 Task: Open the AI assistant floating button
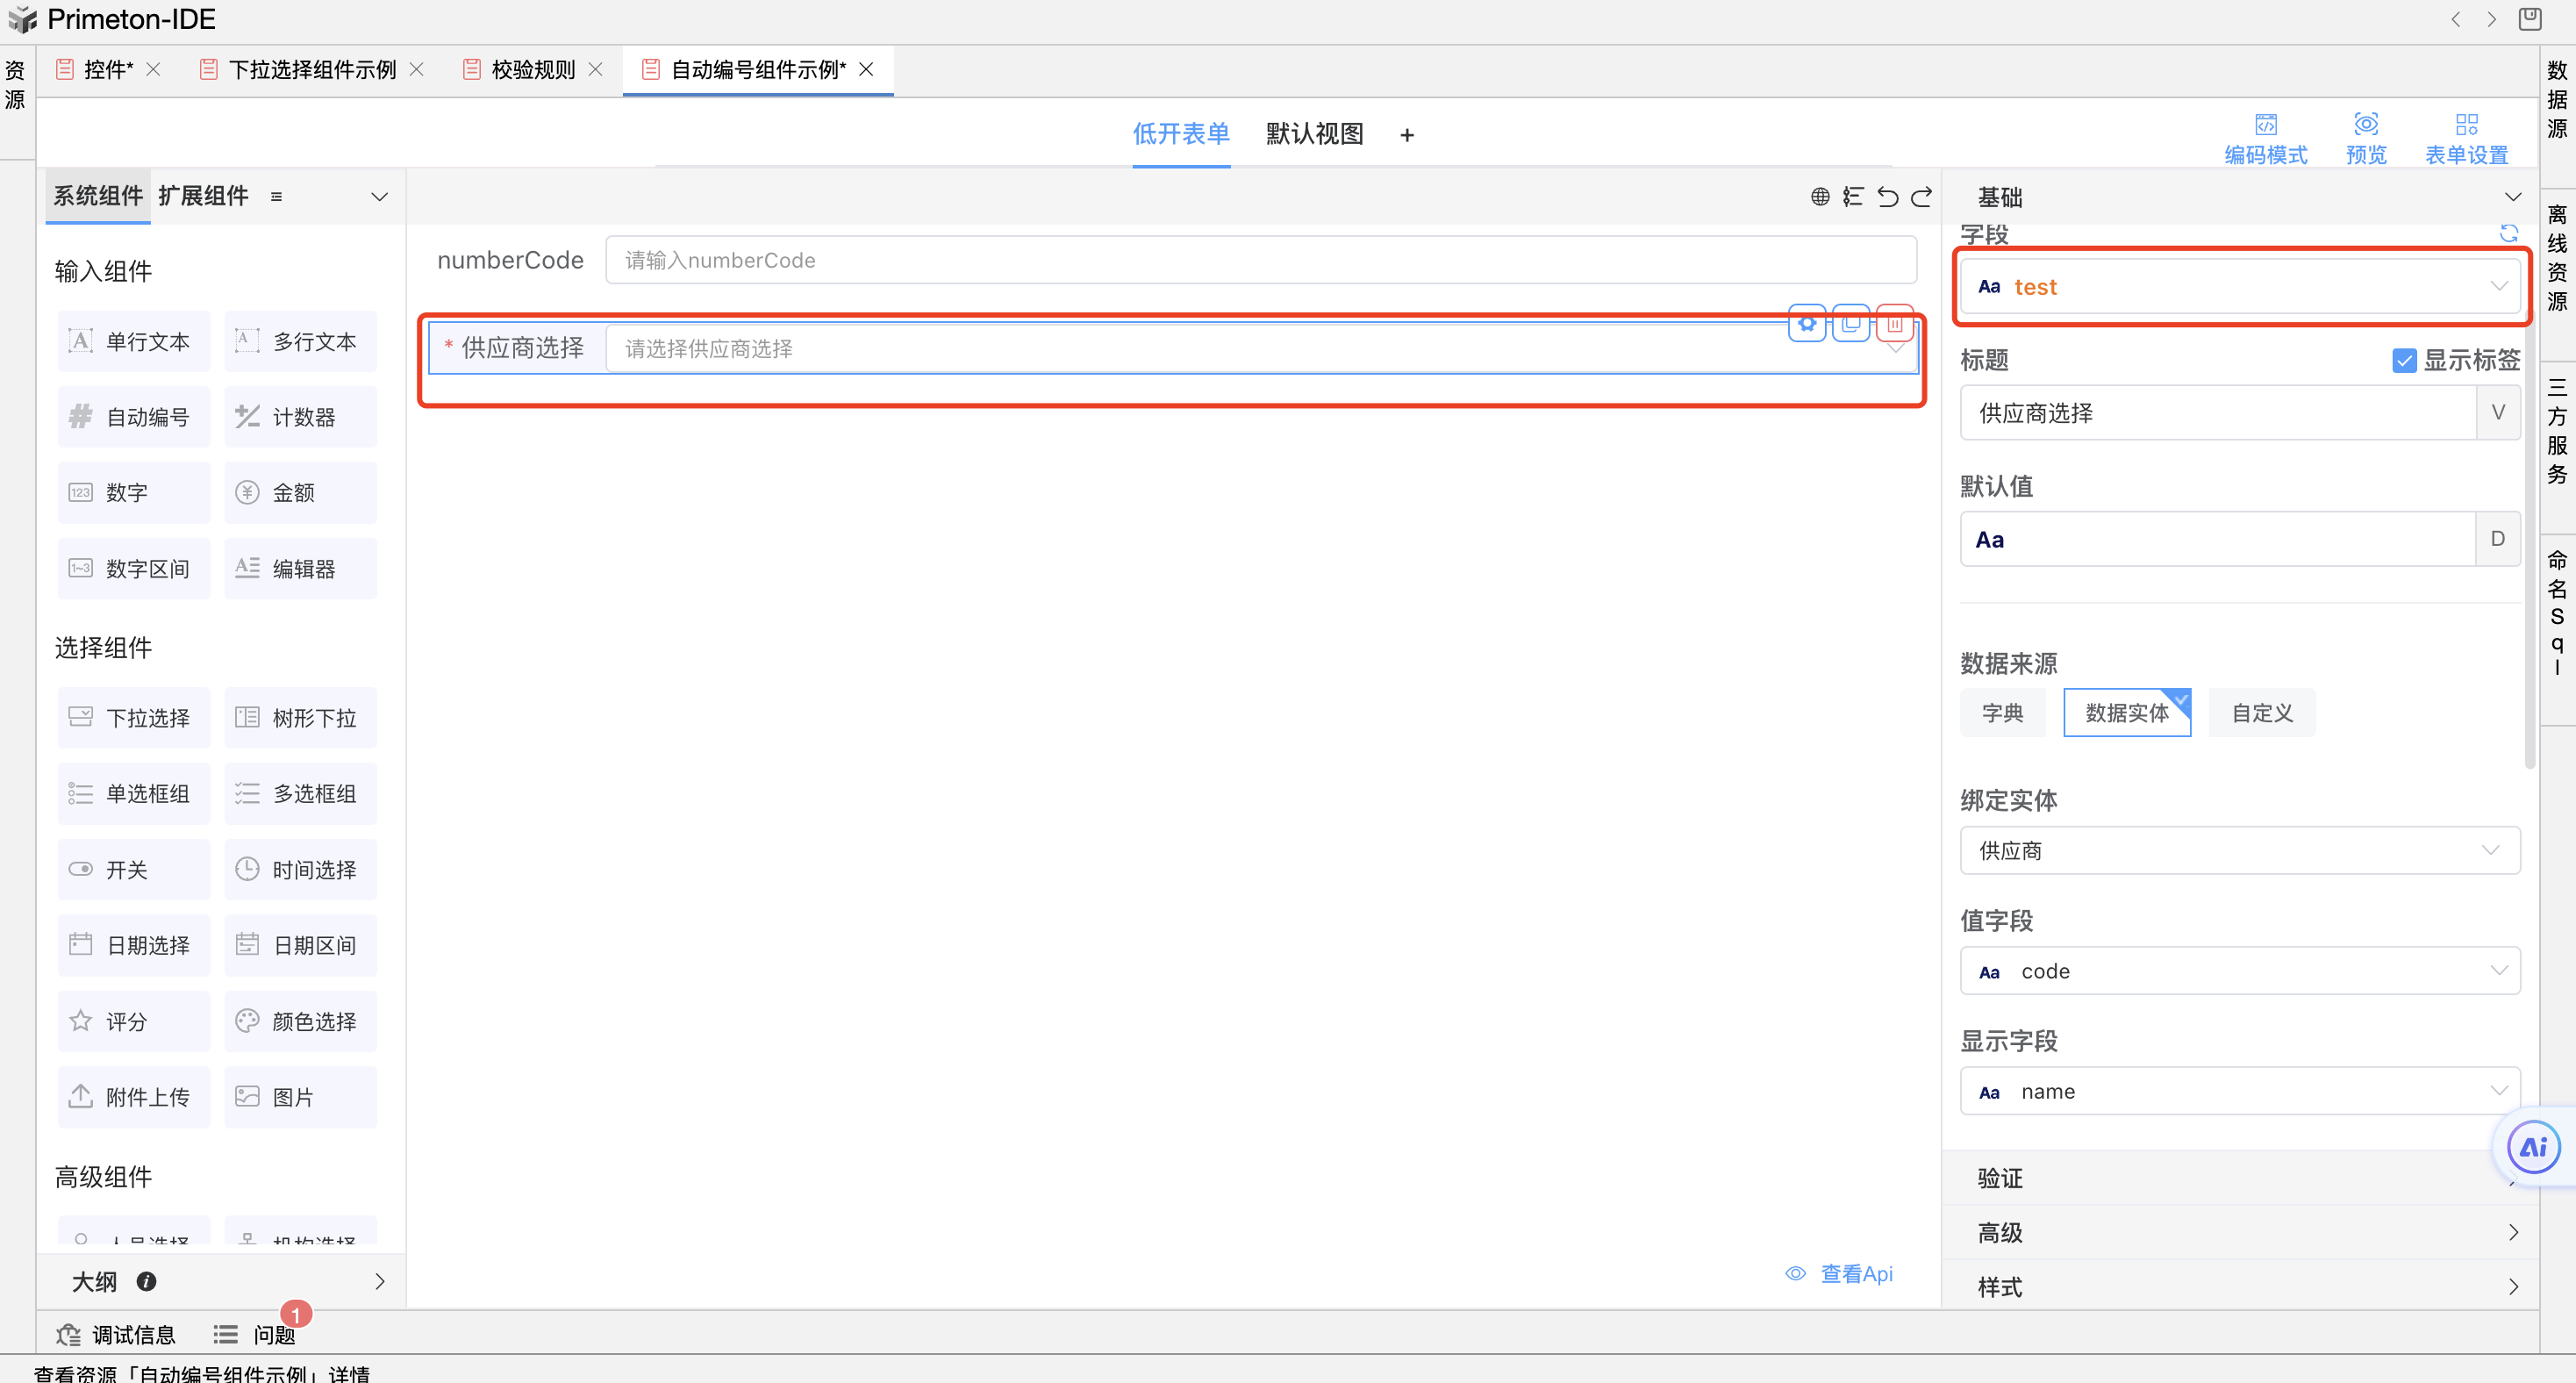pyautogui.click(x=2533, y=1147)
